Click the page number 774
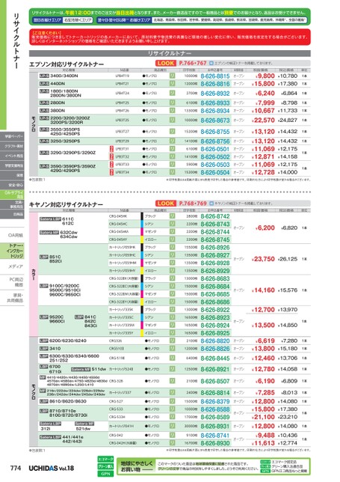The height and width of the screenshot is (482, 340). click(16, 469)
